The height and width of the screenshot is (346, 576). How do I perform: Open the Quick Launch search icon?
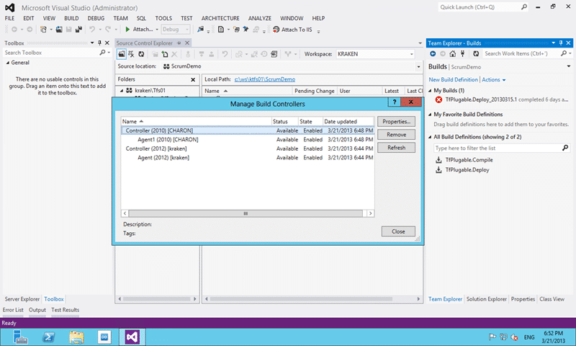point(524,6)
